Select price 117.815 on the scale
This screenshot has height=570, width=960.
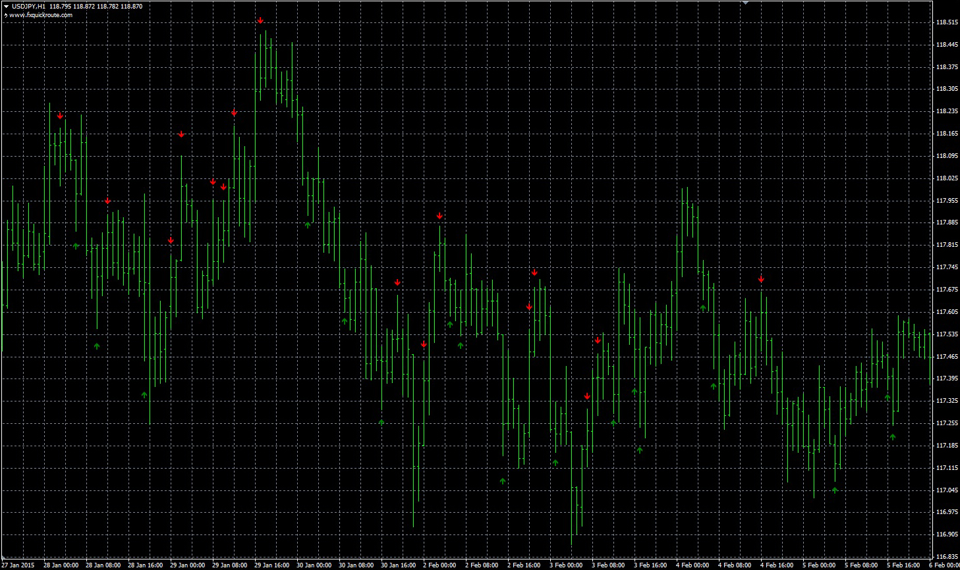coord(946,245)
